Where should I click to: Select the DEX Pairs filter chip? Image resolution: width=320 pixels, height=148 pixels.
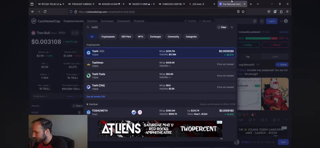click(126, 37)
